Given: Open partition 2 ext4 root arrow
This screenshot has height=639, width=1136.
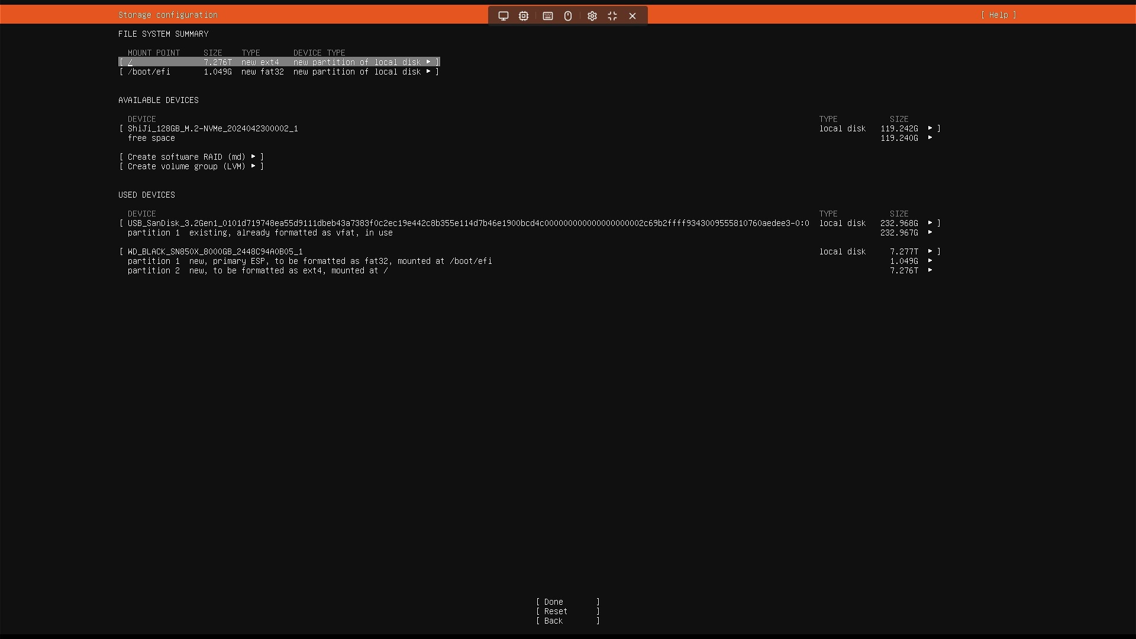Looking at the screenshot, I should coord(930,270).
